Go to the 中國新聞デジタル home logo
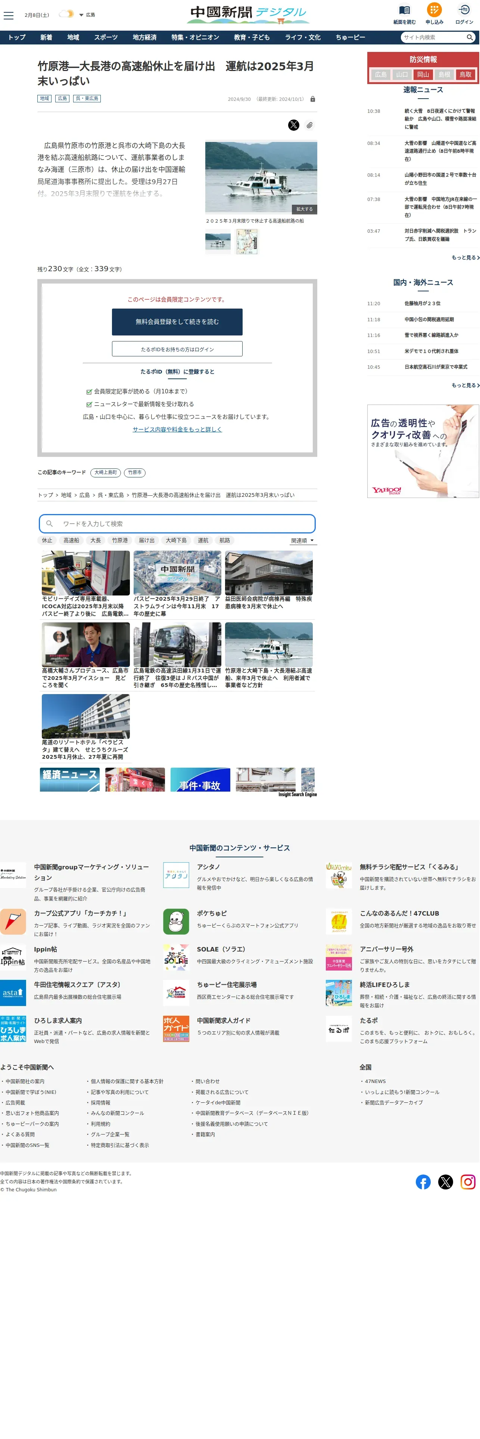Image resolution: width=480 pixels, height=1439 pixels. 248,15
